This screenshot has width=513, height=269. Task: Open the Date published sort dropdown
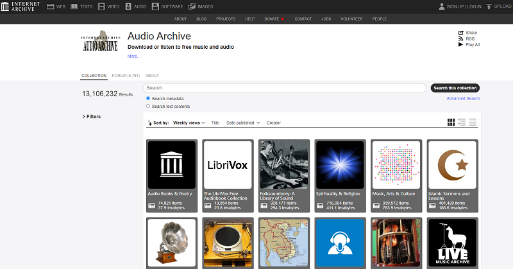(243, 123)
